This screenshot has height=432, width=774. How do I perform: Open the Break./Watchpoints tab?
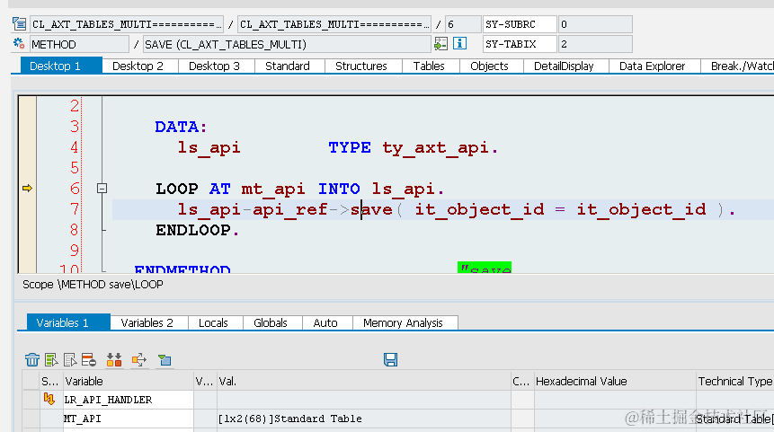coord(737,66)
